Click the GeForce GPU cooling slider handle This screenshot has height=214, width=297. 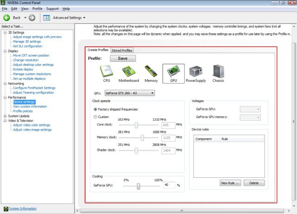(138, 186)
